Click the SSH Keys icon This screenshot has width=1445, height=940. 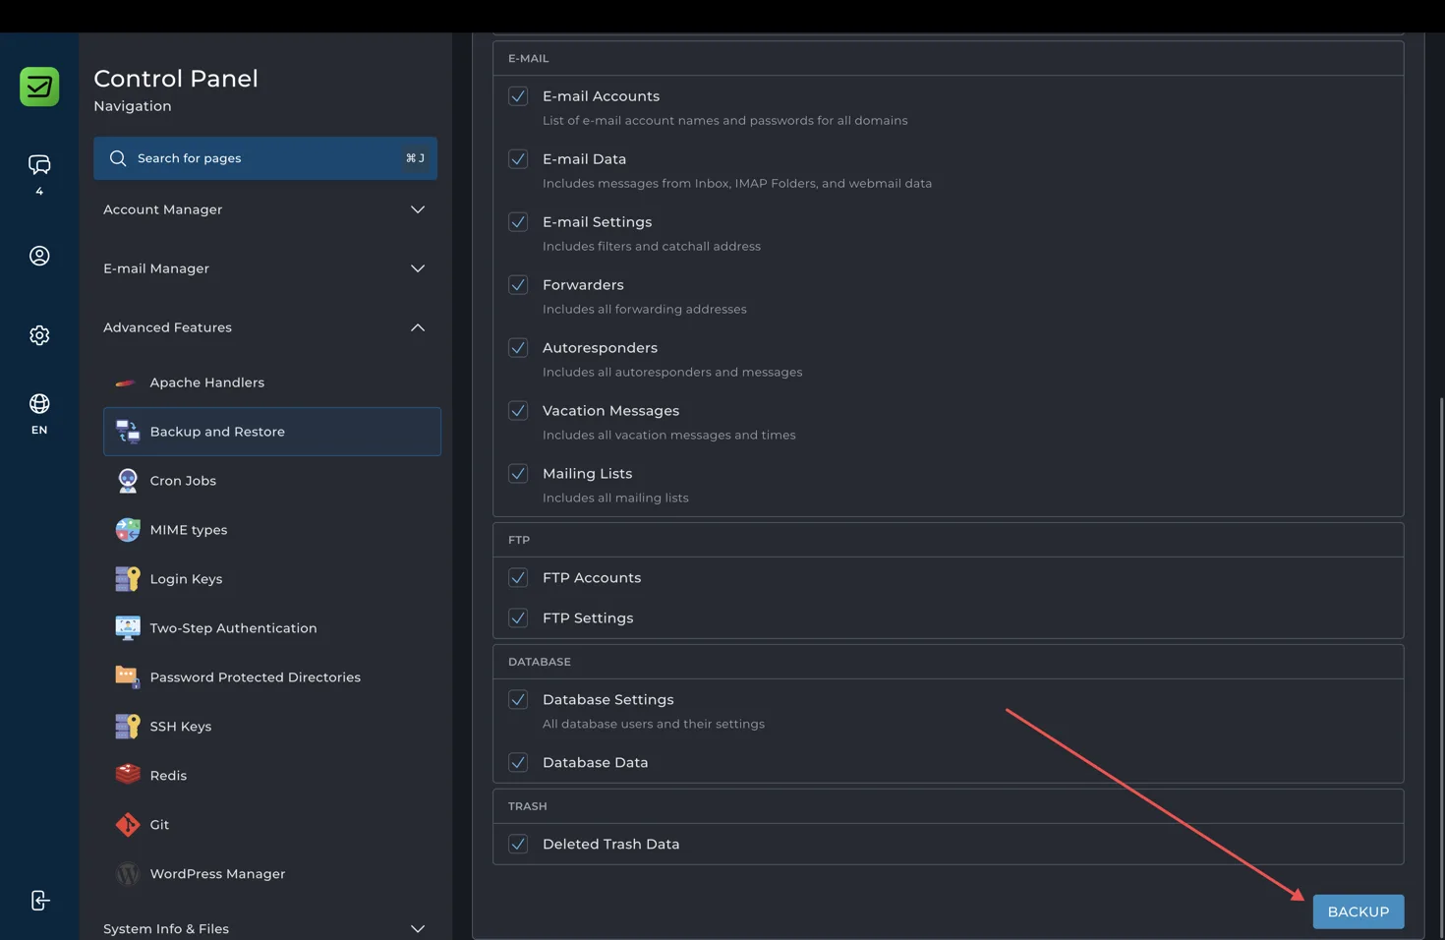coord(128,727)
